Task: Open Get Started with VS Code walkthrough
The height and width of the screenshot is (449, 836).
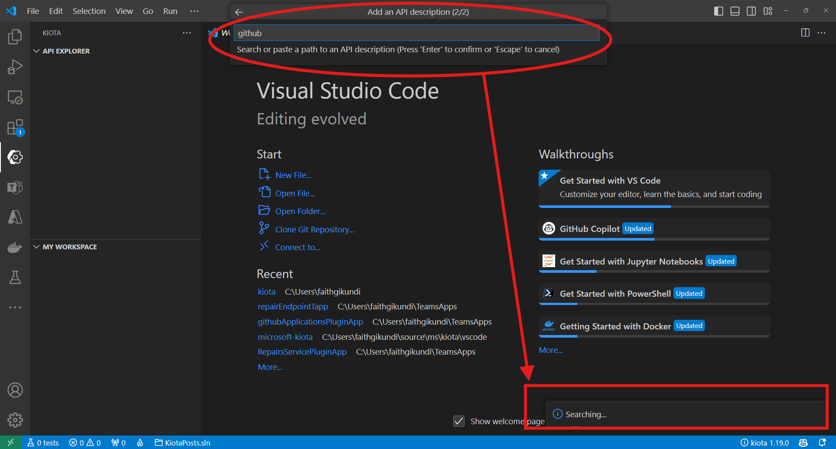Action: 654,188
